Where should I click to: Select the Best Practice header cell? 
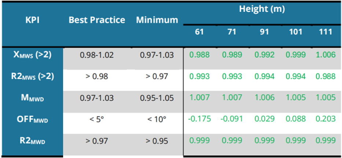(97, 20)
